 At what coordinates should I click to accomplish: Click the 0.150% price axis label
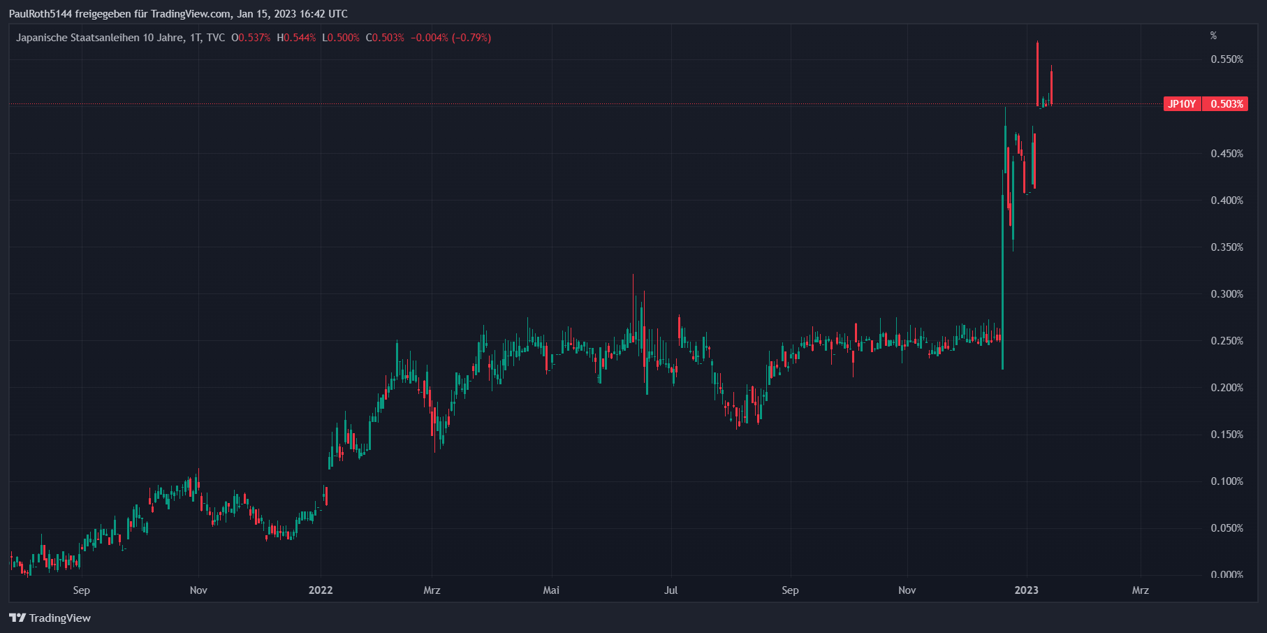coord(1226,435)
